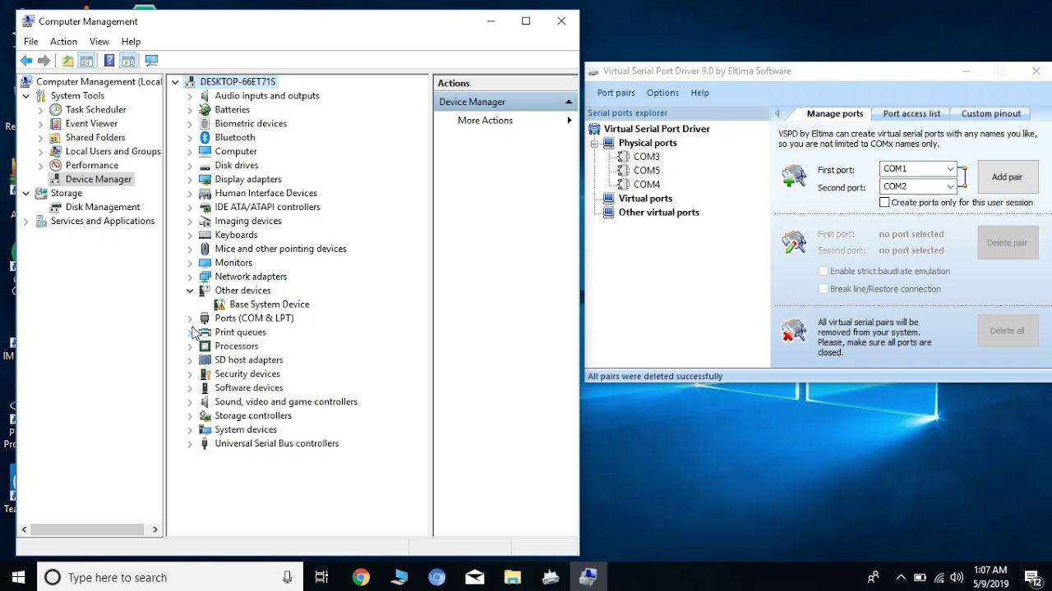Image resolution: width=1052 pixels, height=591 pixels.
Task: Click More Actions in the Actions pane
Action: [x=485, y=120]
